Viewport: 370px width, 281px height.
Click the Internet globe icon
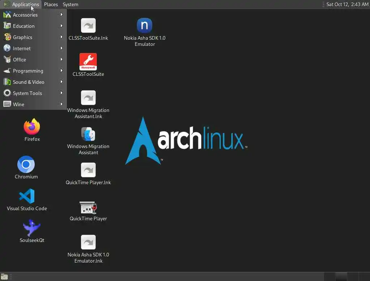pos(7,48)
